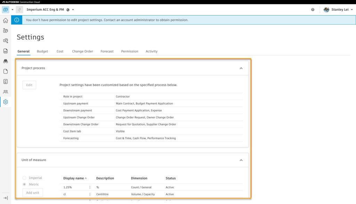This screenshot has width=356, height=204.
Task: Collapse the Project process section
Action: 241,68
